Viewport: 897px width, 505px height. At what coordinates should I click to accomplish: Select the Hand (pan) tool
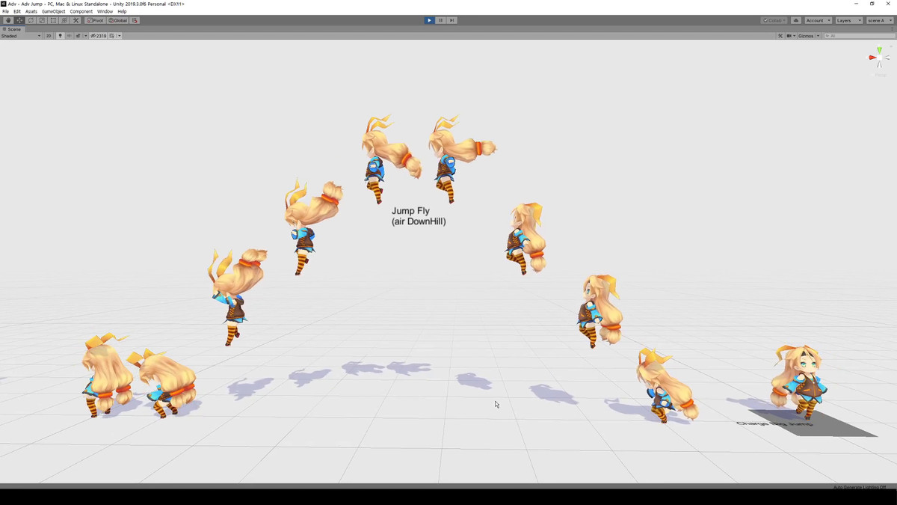7,20
